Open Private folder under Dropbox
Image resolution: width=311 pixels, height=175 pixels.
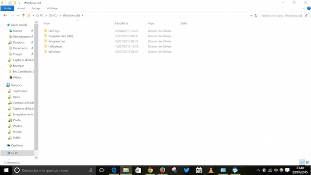(17, 132)
